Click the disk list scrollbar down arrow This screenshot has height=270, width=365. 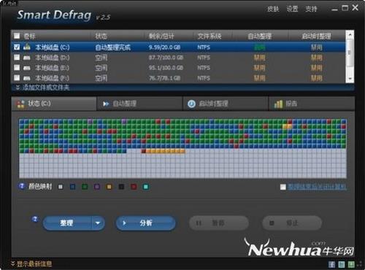350,79
